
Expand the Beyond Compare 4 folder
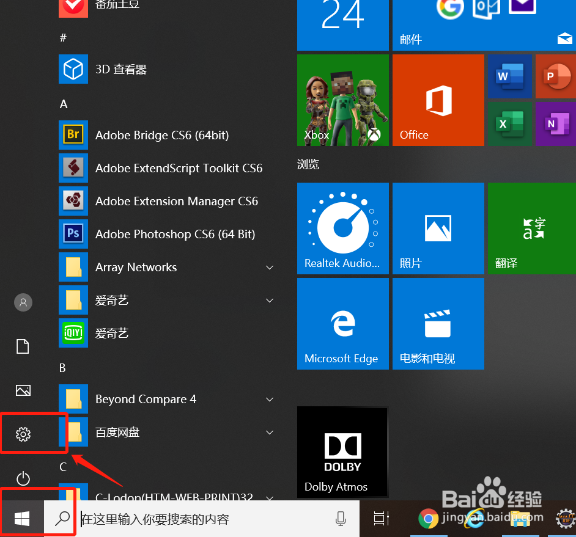point(270,399)
